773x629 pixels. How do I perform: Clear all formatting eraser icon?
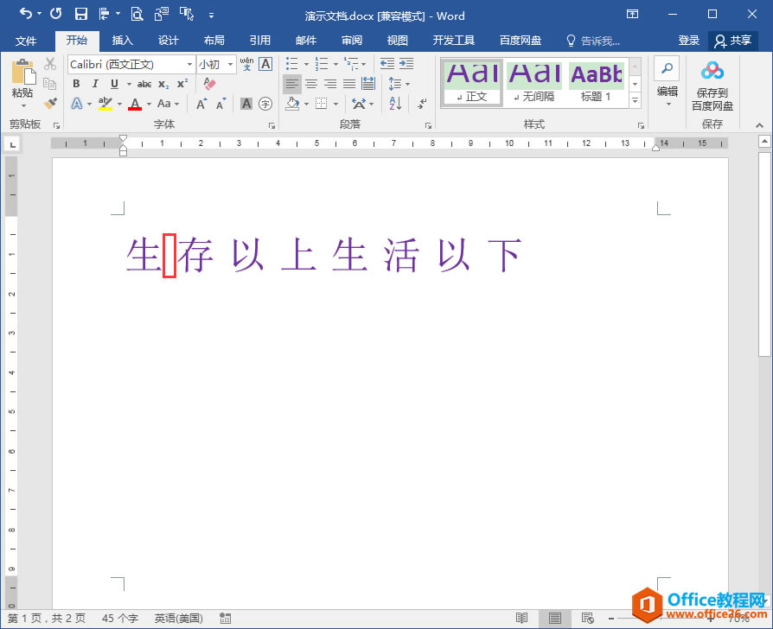pos(209,84)
